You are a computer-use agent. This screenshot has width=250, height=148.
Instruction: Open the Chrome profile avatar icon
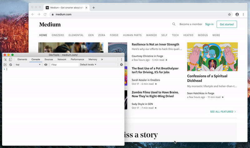coord(237,14)
